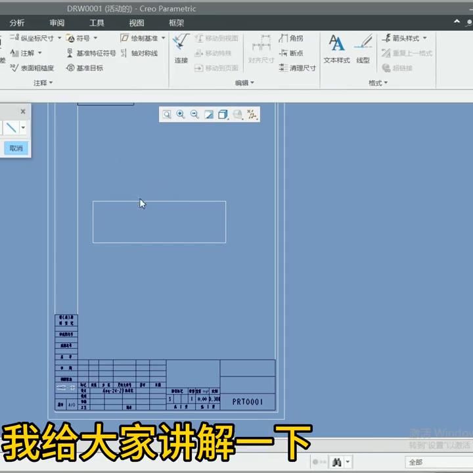Click the 取消 cancel button
473x473 pixels.
(x=16, y=148)
